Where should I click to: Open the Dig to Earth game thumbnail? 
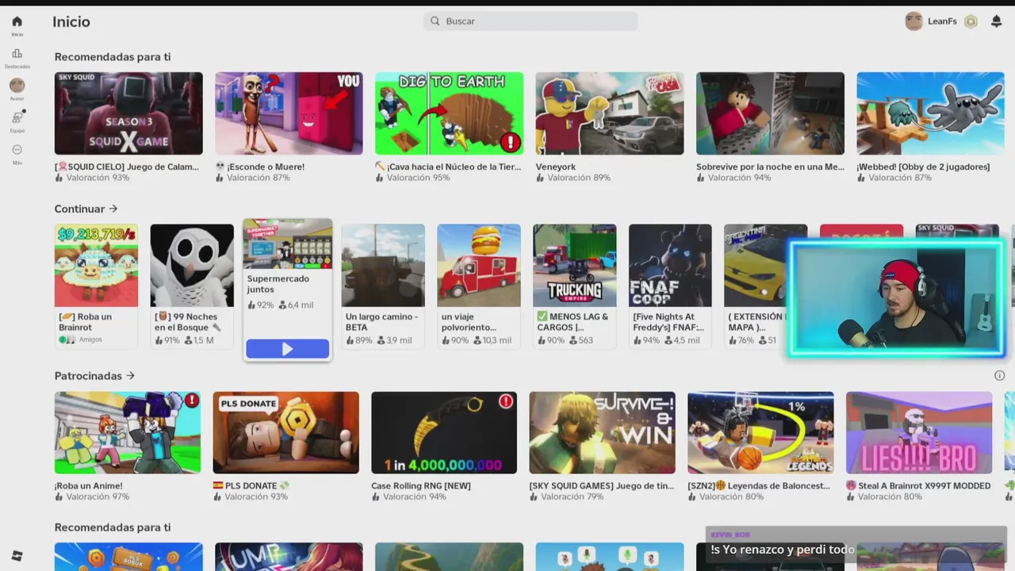(x=449, y=113)
